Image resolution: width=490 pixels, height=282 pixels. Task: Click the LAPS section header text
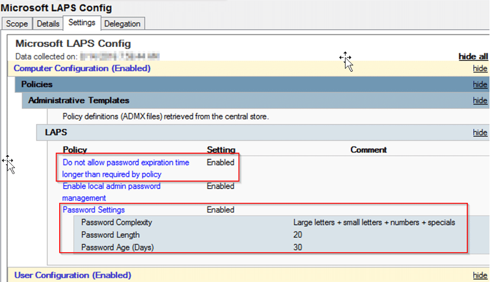pyautogui.click(x=56, y=132)
